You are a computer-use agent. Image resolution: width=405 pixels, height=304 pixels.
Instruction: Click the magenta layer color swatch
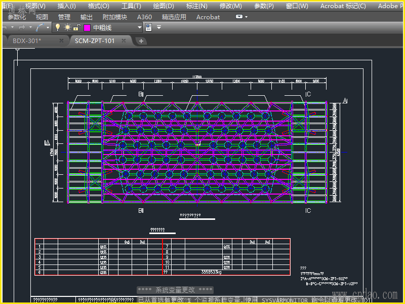coord(87,27)
